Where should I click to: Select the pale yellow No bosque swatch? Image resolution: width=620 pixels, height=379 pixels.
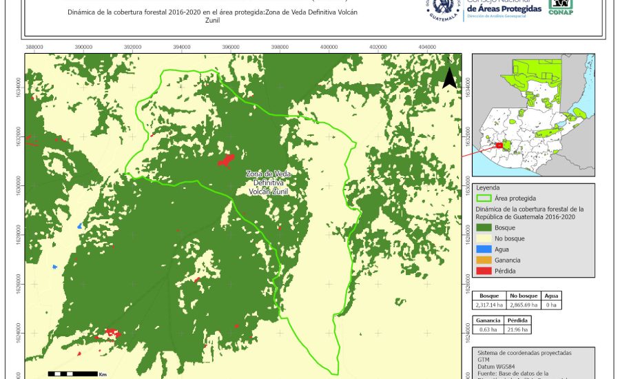click(484, 238)
